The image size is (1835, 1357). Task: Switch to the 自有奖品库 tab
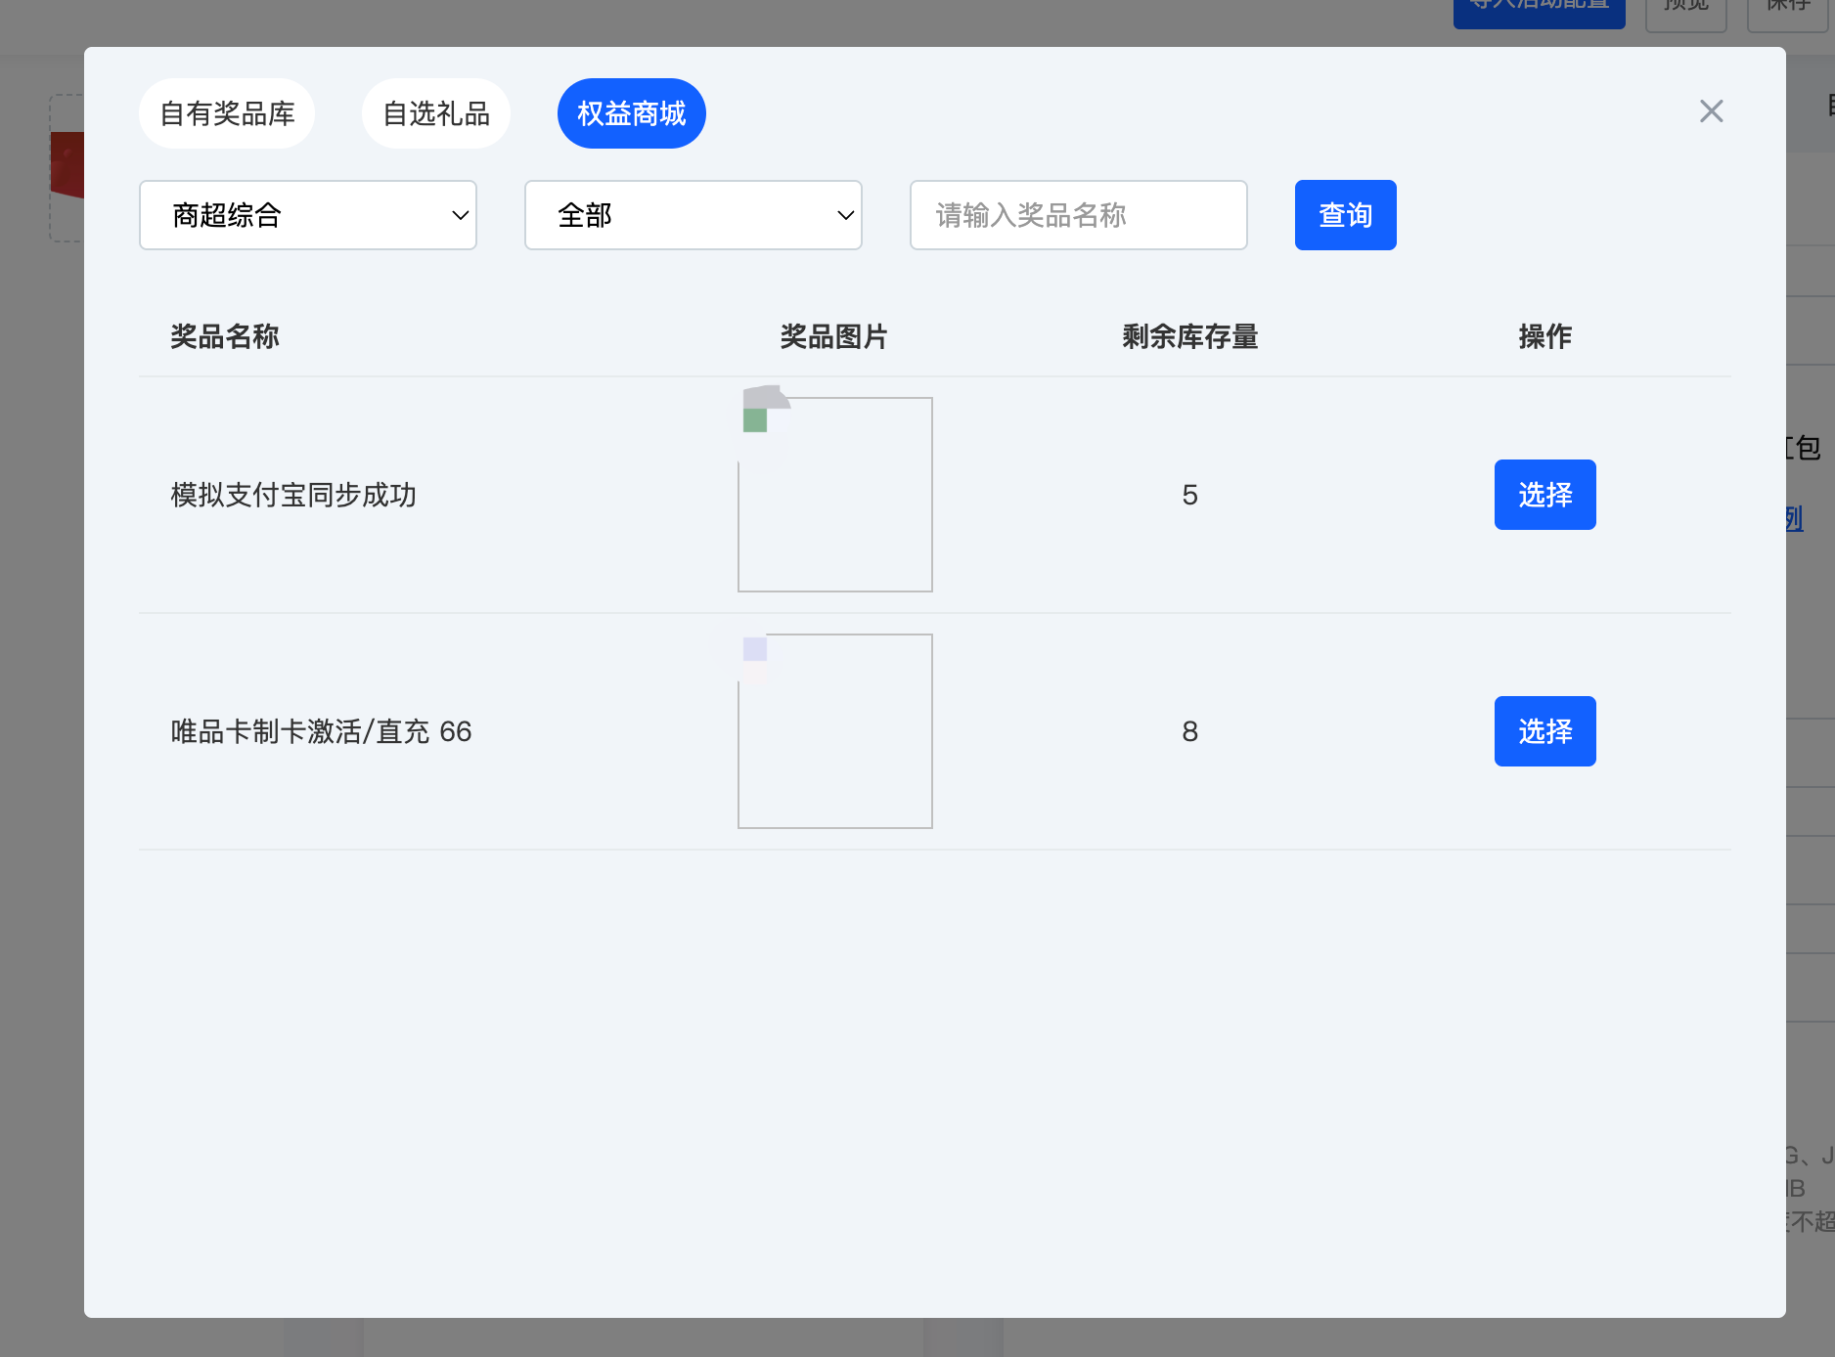click(227, 113)
